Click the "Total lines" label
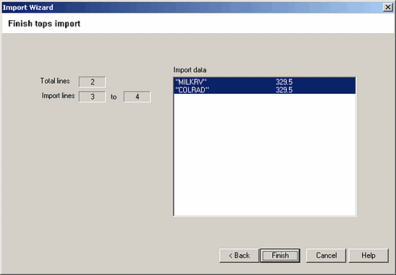The width and height of the screenshot is (396, 275). pyautogui.click(x=55, y=81)
